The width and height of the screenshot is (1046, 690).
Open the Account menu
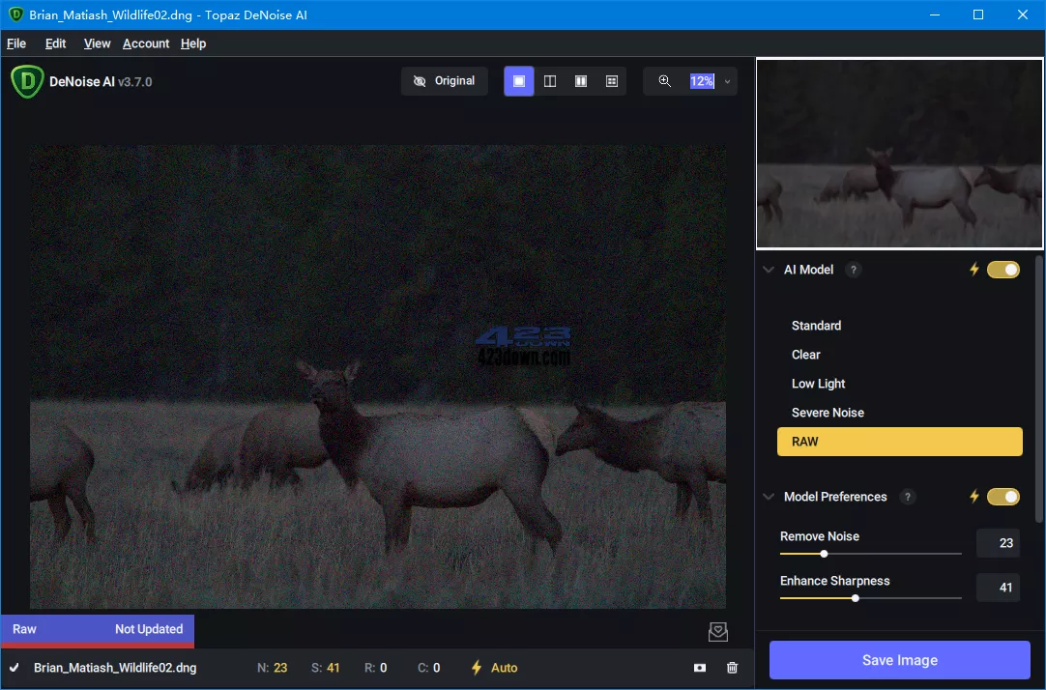click(x=146, y=43)
